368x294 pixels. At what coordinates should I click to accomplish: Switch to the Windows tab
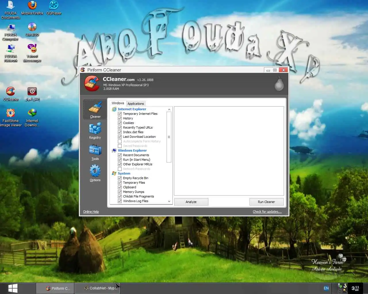118,103
